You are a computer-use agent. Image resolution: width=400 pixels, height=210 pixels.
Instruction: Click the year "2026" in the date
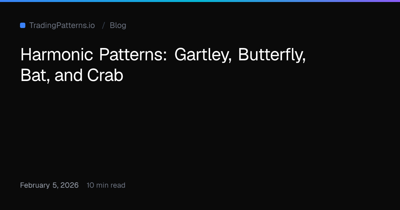click(70, 185)
